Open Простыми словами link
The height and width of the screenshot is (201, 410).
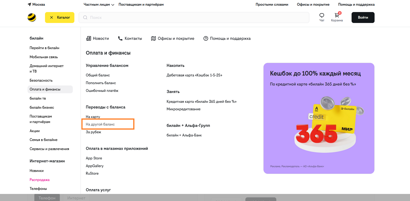(x=272, y=5)
